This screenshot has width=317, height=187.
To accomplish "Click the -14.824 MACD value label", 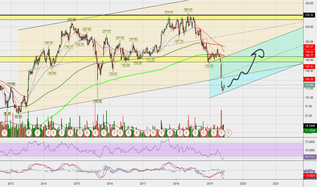I will click(x=310, y=176).
